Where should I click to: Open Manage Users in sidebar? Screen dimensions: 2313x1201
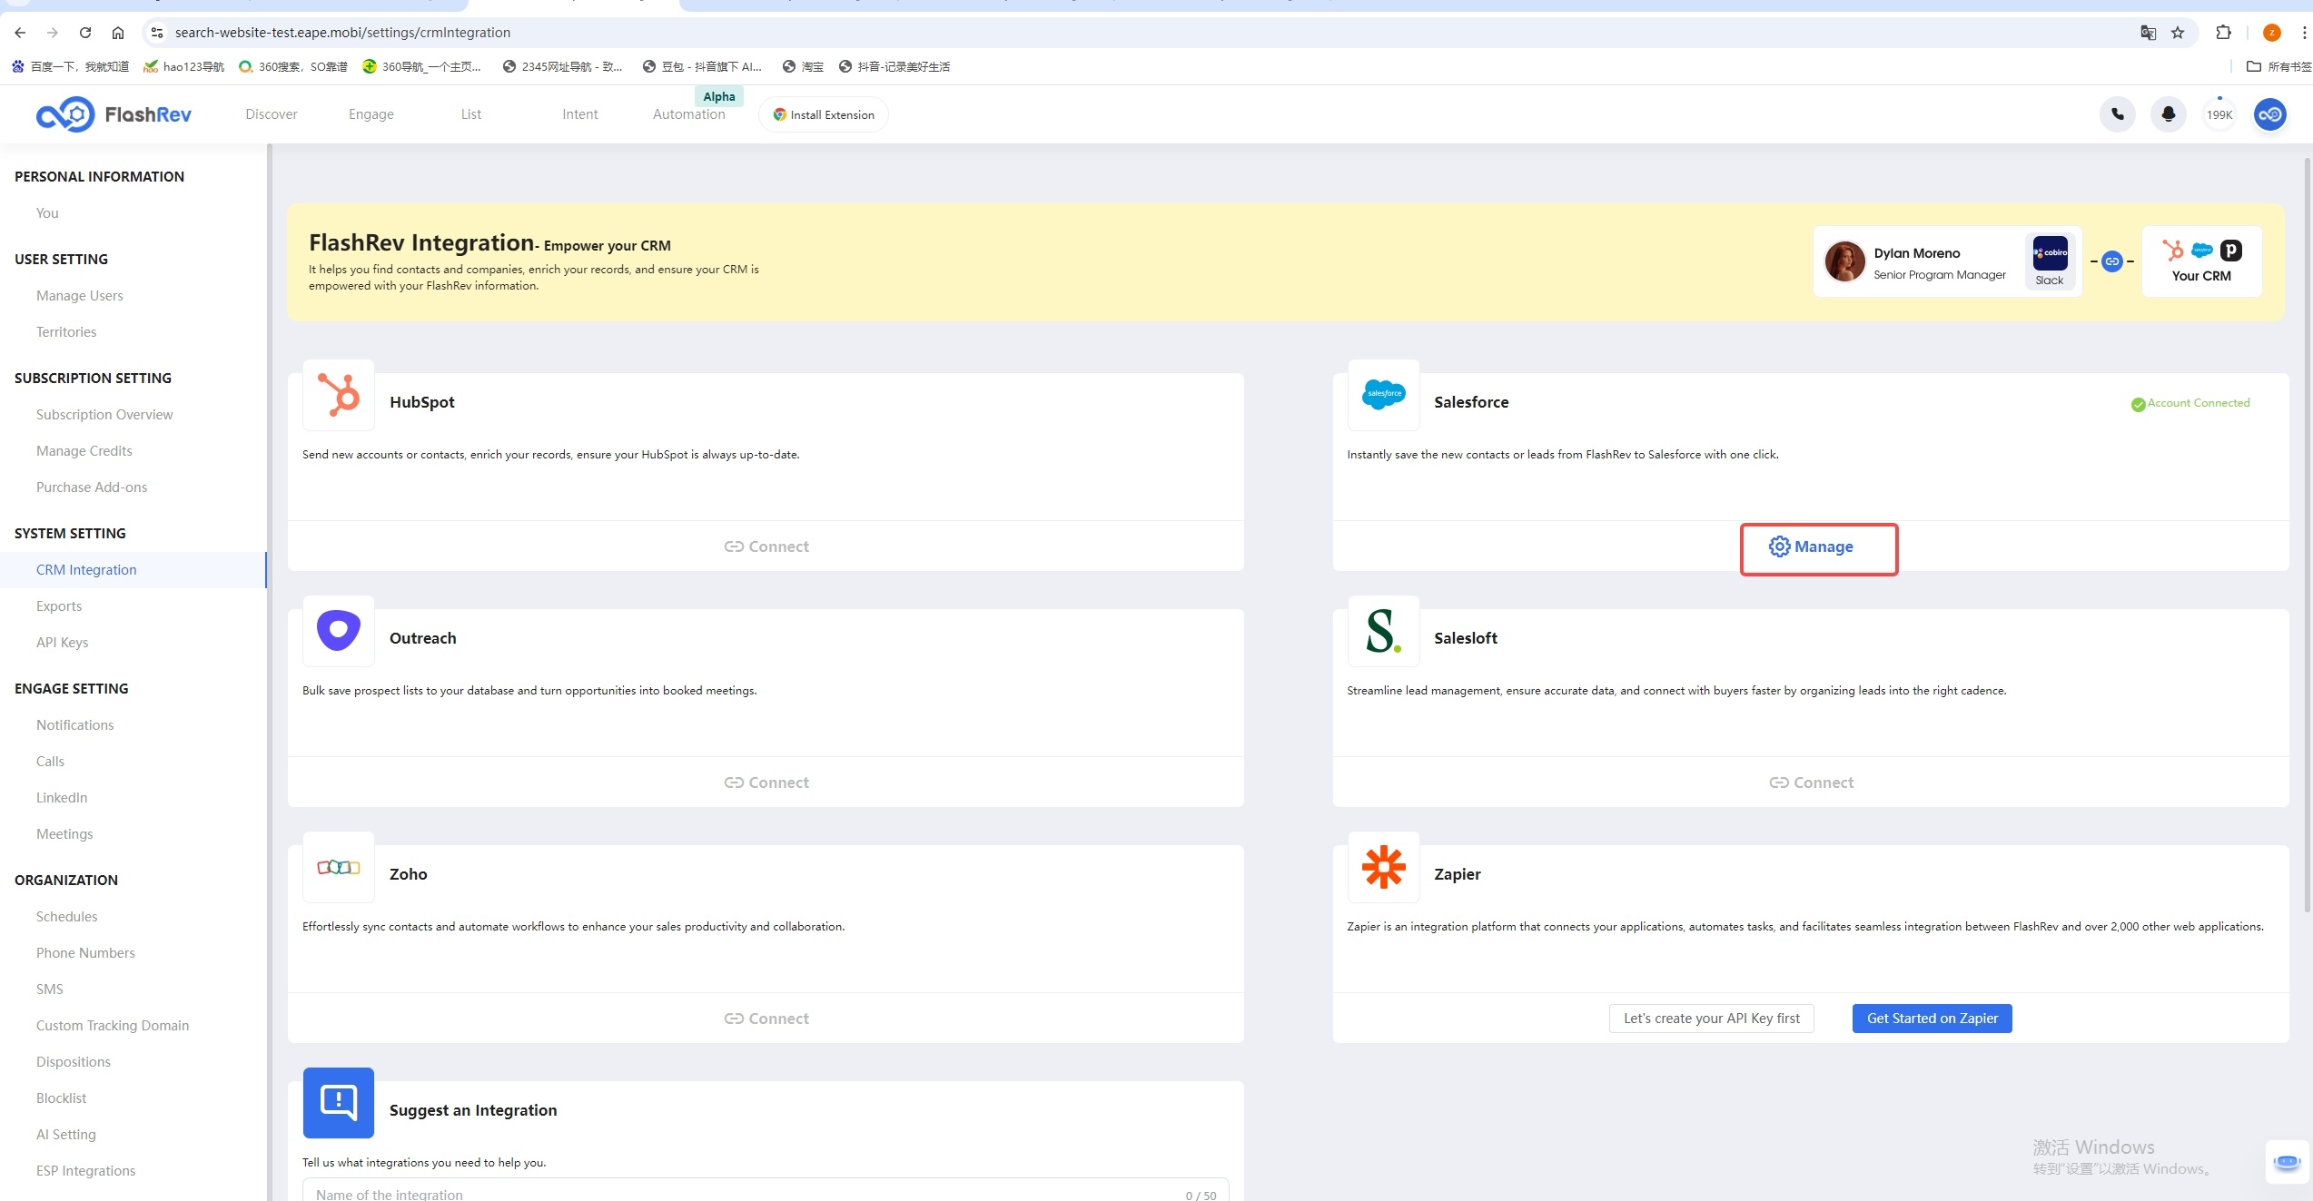80,296
